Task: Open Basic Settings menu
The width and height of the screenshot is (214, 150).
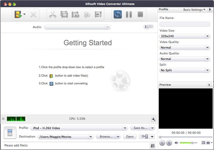Action: pyautogui.click(x=194, y=10)
